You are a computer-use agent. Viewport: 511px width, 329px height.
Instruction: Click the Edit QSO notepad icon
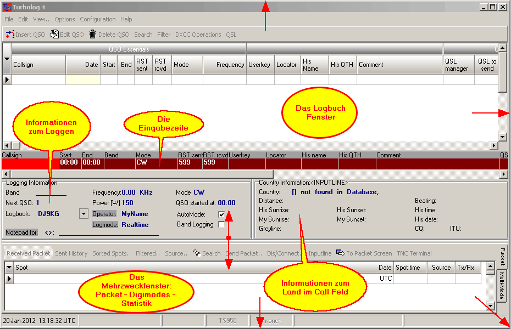tap(54, 34)
